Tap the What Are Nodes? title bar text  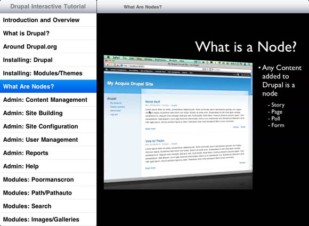(142, 7)
